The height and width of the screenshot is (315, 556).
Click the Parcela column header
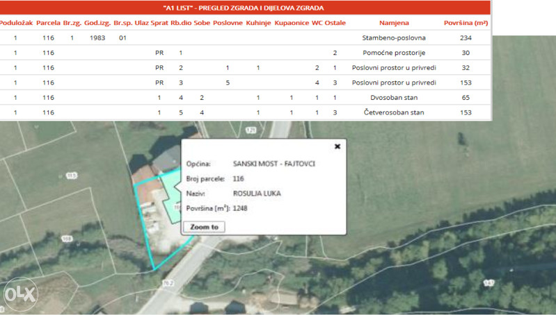[48, 23]
